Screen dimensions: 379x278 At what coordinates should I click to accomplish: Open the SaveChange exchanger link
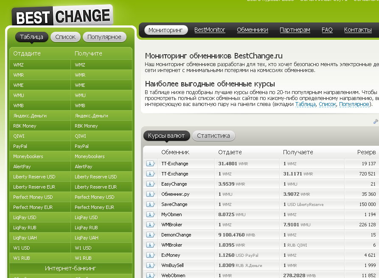point(174,204)
